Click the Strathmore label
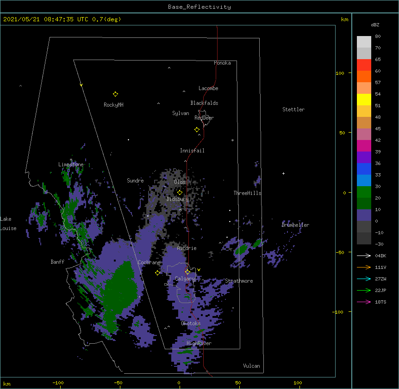Image resolution: width=399 pixels, height=389 pixels. tap(239, 281)
